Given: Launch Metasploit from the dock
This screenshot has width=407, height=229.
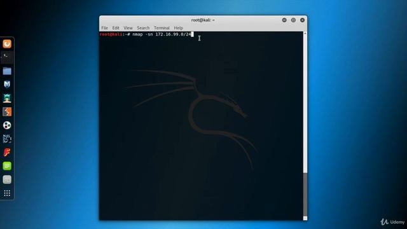Looking at the screenshot, I should click(7, 85).
